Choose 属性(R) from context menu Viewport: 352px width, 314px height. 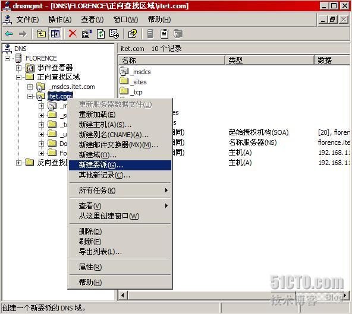pos(120,267)
